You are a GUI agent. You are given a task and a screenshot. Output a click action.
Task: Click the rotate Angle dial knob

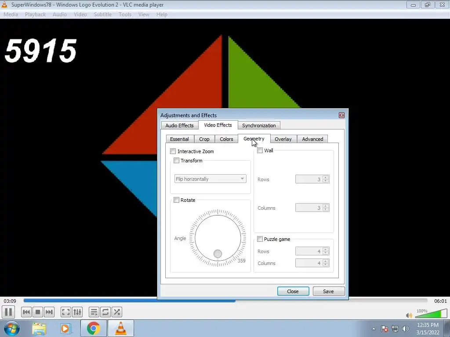click(x=218, y=254)
